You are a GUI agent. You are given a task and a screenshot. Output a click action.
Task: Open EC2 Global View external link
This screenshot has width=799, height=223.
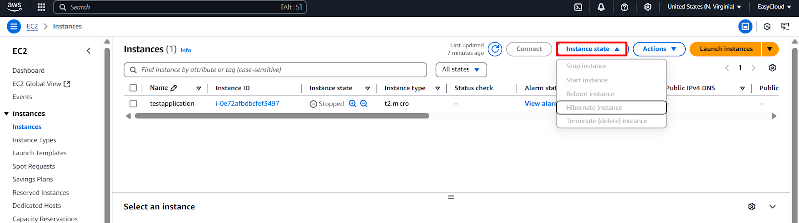pyautogui.click(x=41, y=84)
